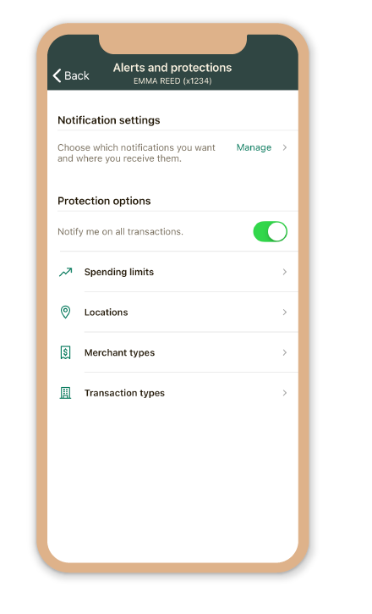
Task: Click the Locations map pin icon
Action: click(x=65, y=313)
